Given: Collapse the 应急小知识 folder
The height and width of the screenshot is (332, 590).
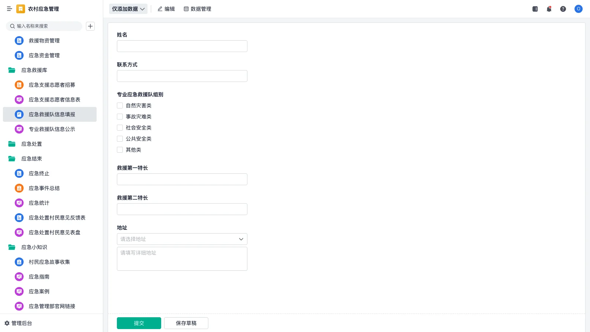Looking at the screenshot, I should pyautogui.click(x=12, y=247).
